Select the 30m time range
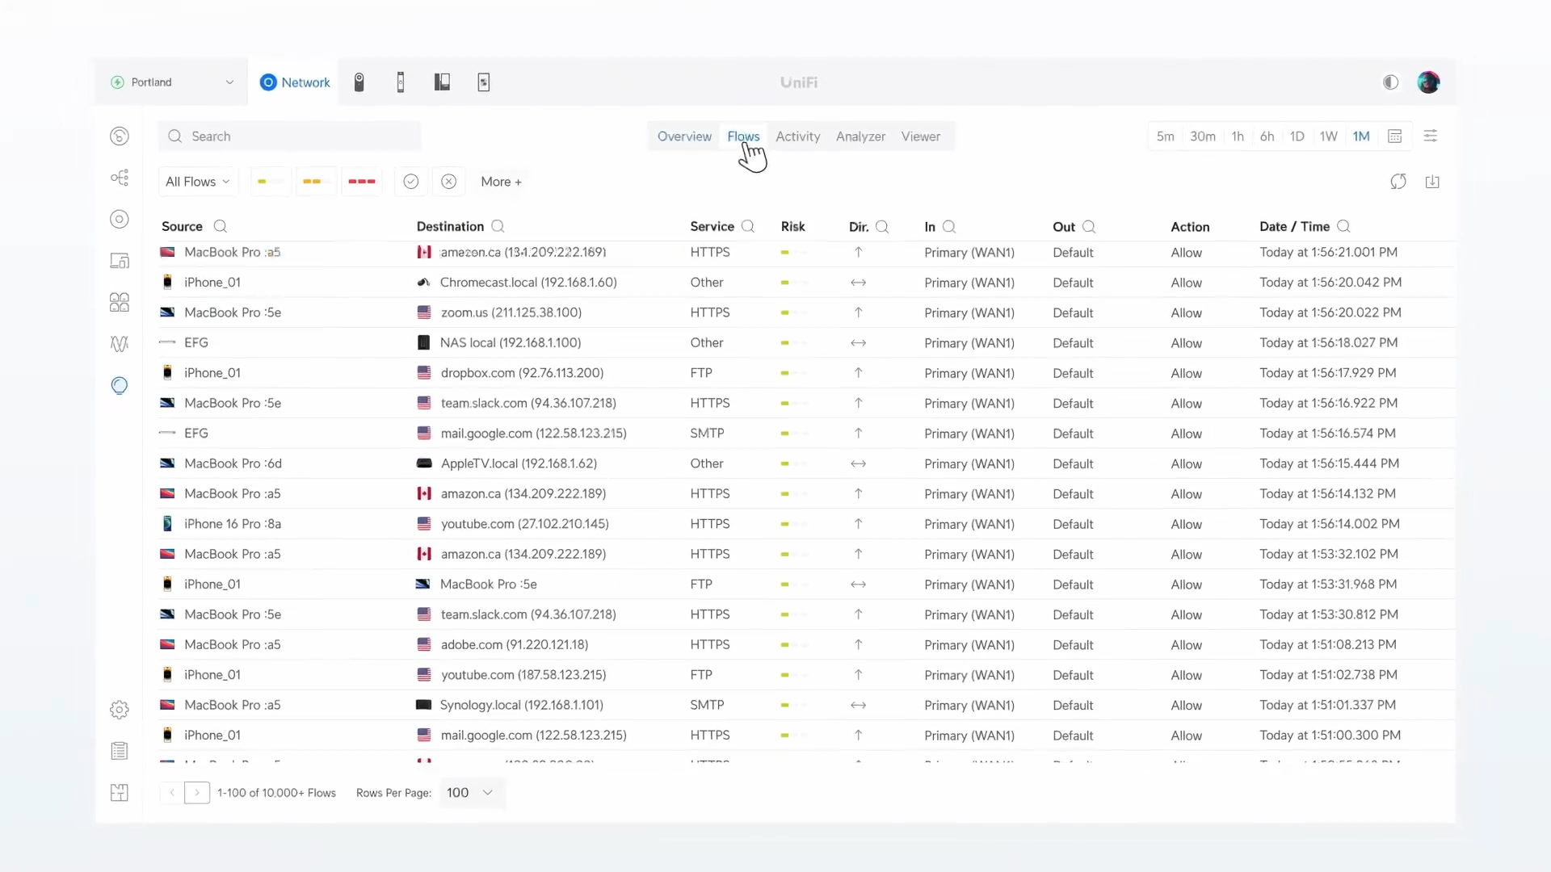 click(1202, 136)
